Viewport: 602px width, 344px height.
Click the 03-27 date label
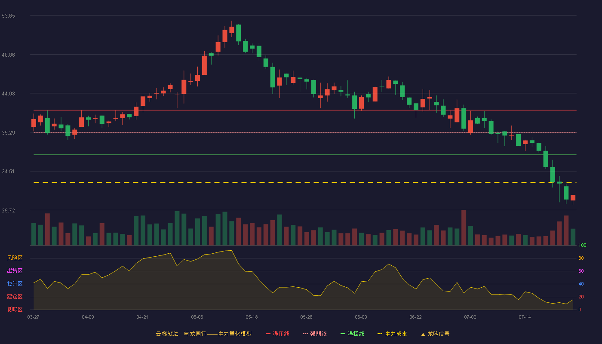pyautogui.click(x=33, y=317)
